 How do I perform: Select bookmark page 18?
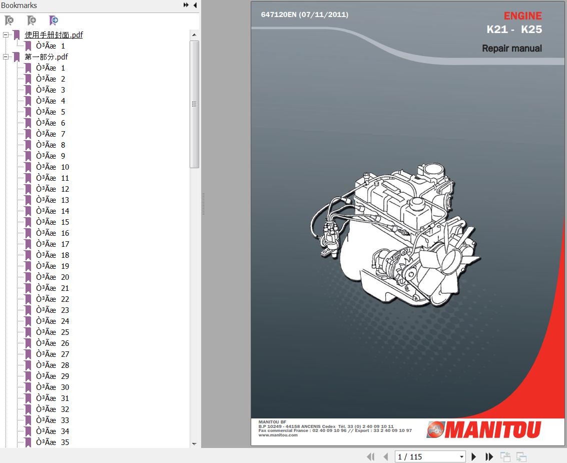[x=53, y=255]
